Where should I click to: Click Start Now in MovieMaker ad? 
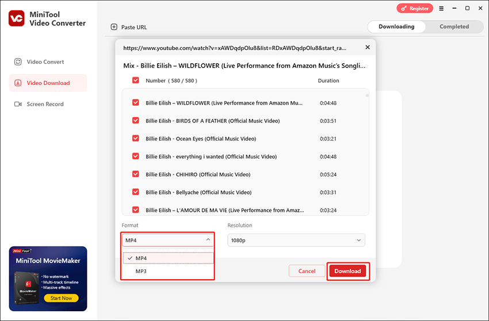pyautogui.click(x=61, y=298)
